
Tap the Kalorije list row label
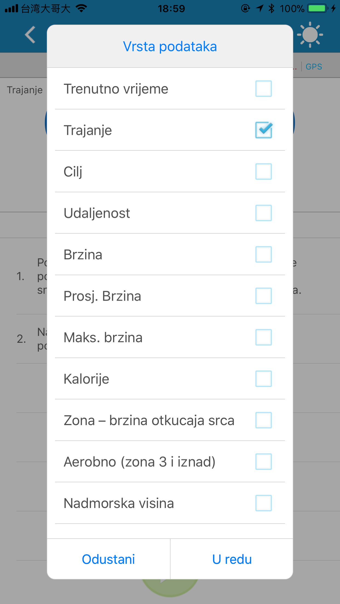pos(87,379)
